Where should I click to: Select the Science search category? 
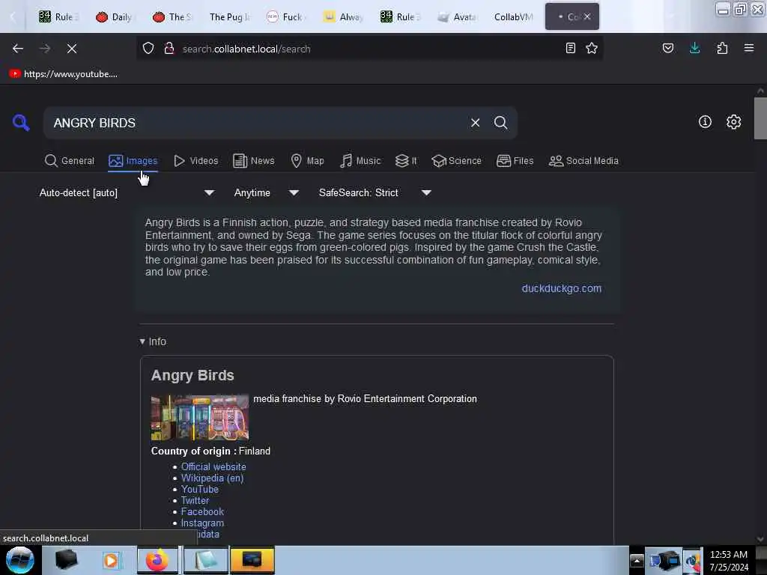(x=456, y=161)
